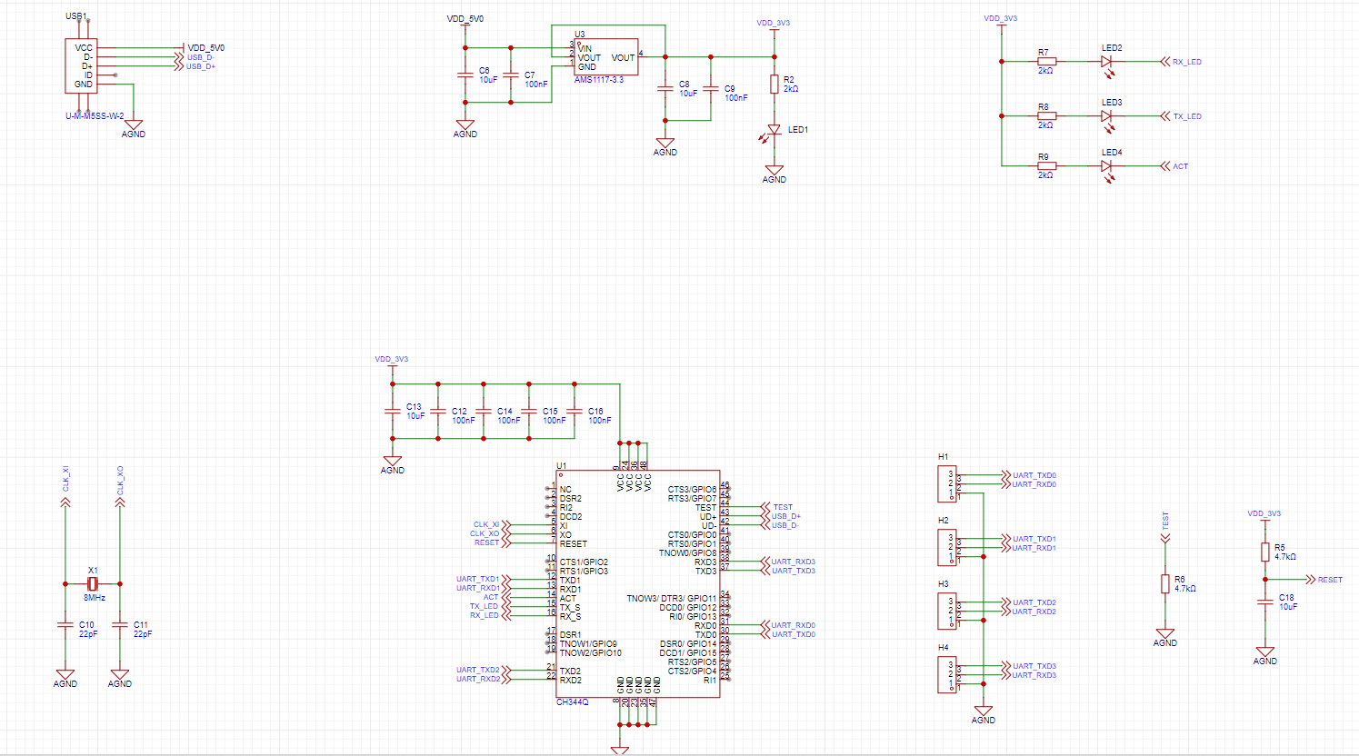This screenshot has height=756, width=1359.
Task: Click the "10uF" value next to C18
Action: tap(1289, 607)
